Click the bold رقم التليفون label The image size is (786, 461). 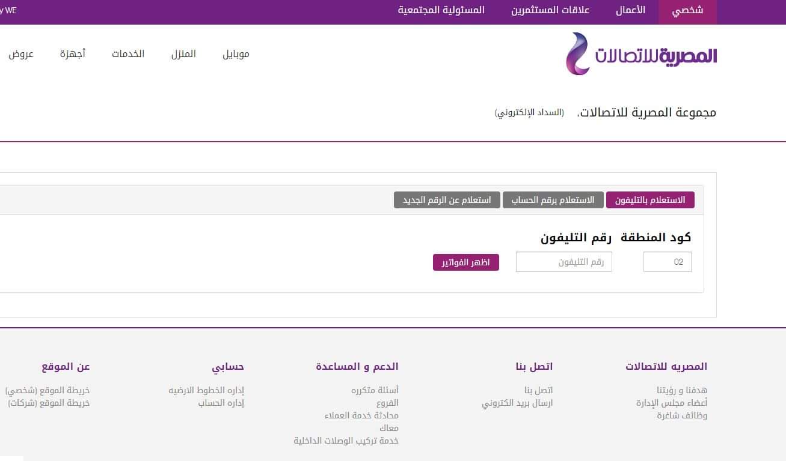(576, 238)
